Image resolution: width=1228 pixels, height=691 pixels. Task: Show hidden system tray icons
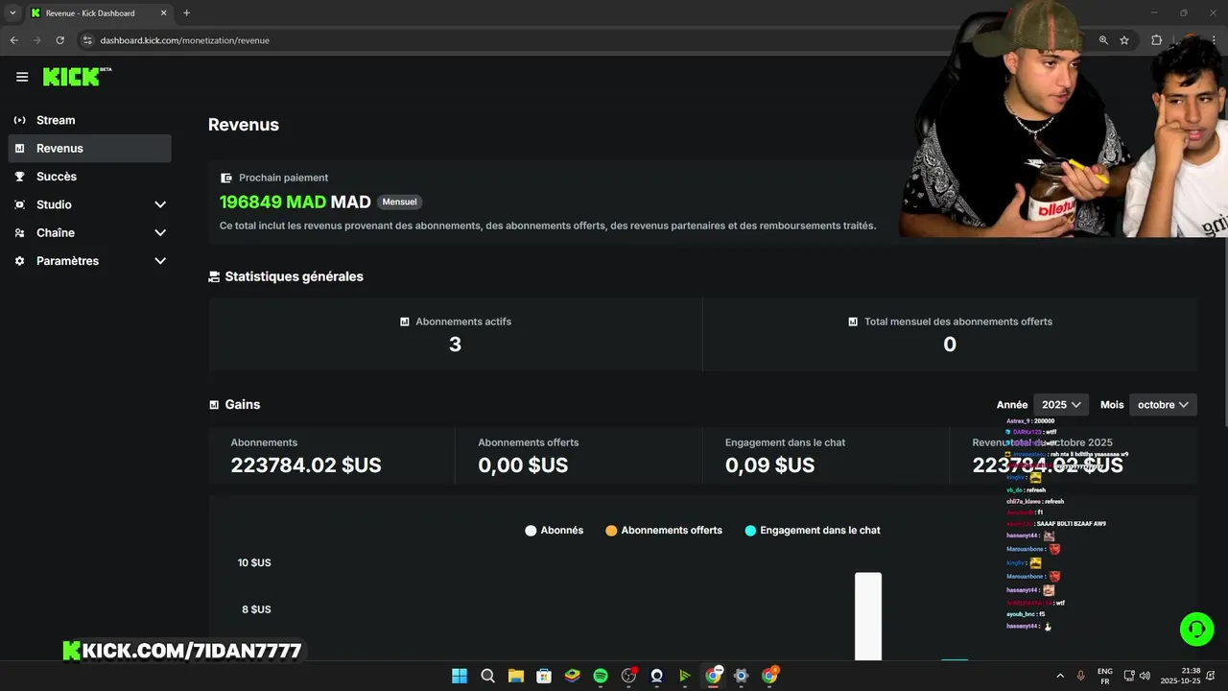coord(1060,676)
